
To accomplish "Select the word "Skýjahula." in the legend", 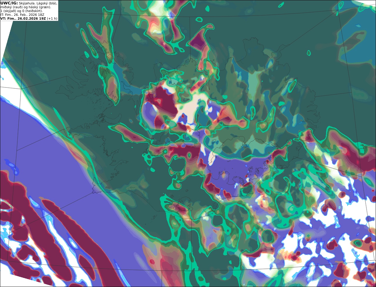I will pyautogui.click(x=27, y=3).
